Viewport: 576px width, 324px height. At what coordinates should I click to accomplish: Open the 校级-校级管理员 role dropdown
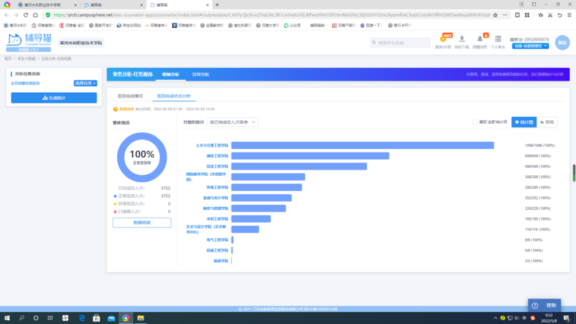(x=530, y=46)
